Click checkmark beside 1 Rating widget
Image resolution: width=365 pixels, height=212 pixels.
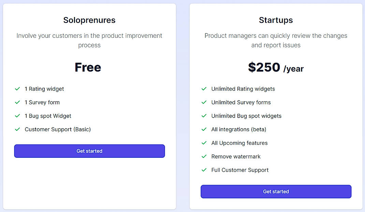(17, 89)
